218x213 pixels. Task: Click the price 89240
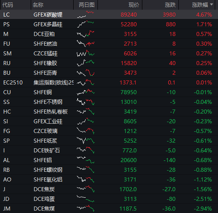pyautogui.click(x=129, y=15)
